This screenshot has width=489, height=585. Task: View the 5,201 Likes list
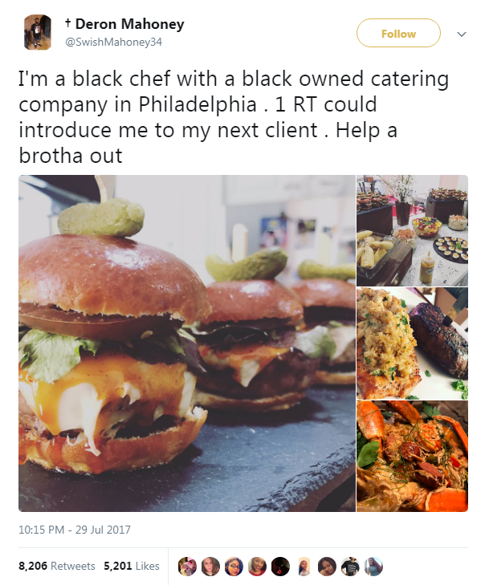pyautogui.click(x=132, y=566)
